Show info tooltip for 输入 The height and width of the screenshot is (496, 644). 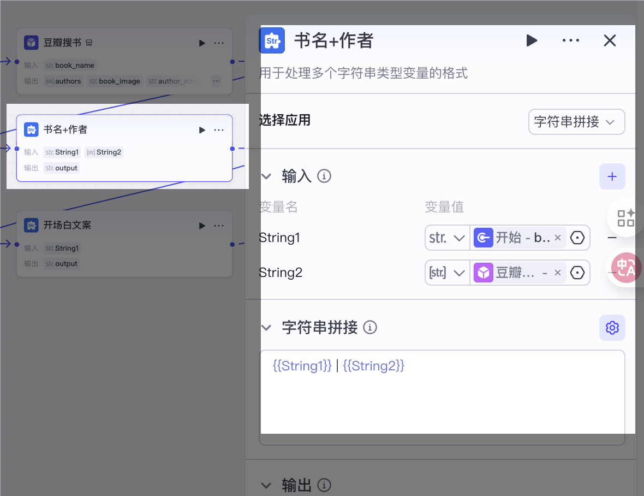324,176
